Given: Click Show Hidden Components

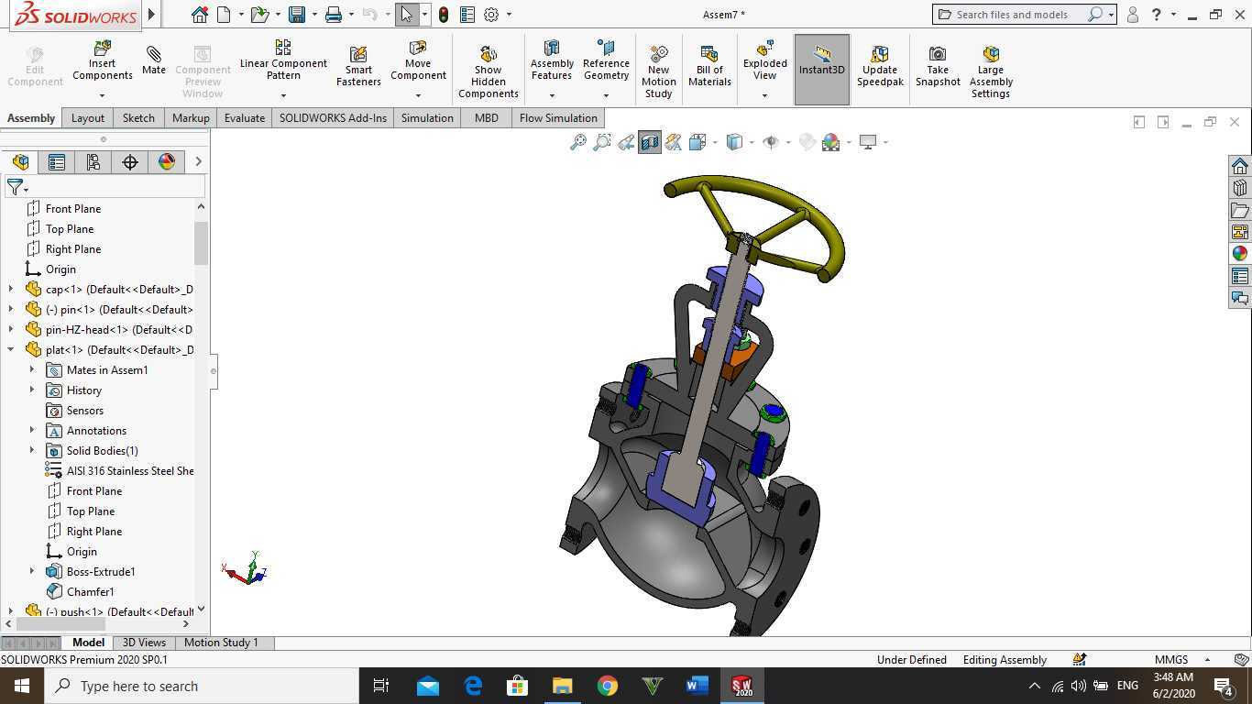Looking at the screenshot, I should tap(489, 71).
